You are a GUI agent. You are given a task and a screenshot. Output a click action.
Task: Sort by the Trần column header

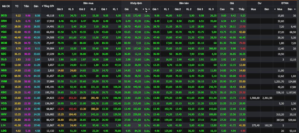pos(26,6)
